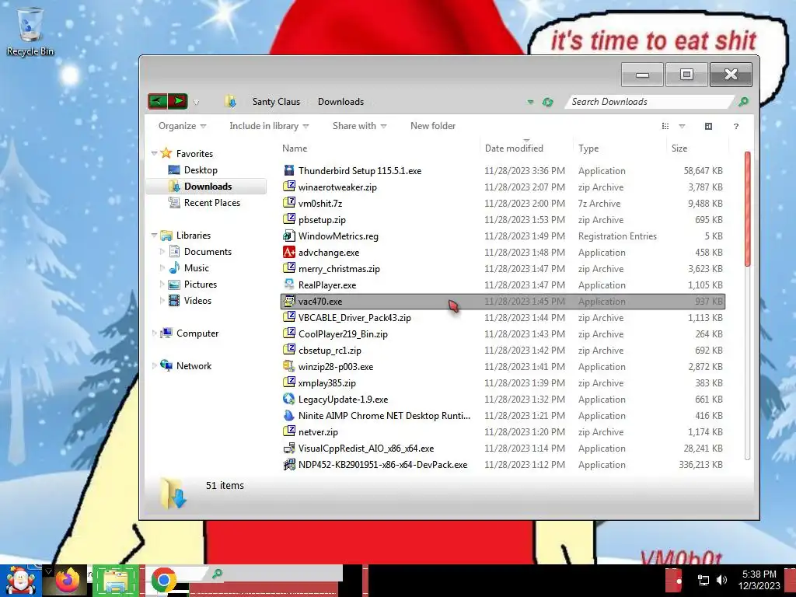Select the winaerotweaker.zip file icon
The image size is (796, 597).
(x=289, y=187)
